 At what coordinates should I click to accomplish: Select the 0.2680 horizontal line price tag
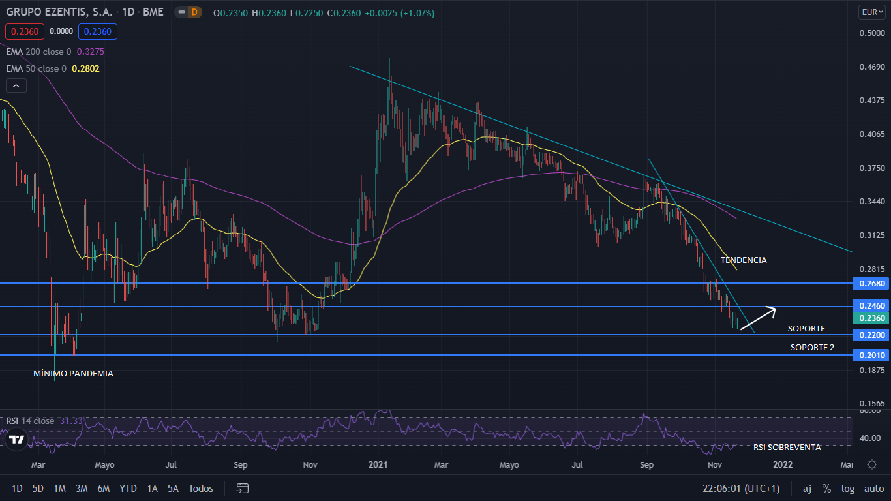click(872, 283)
